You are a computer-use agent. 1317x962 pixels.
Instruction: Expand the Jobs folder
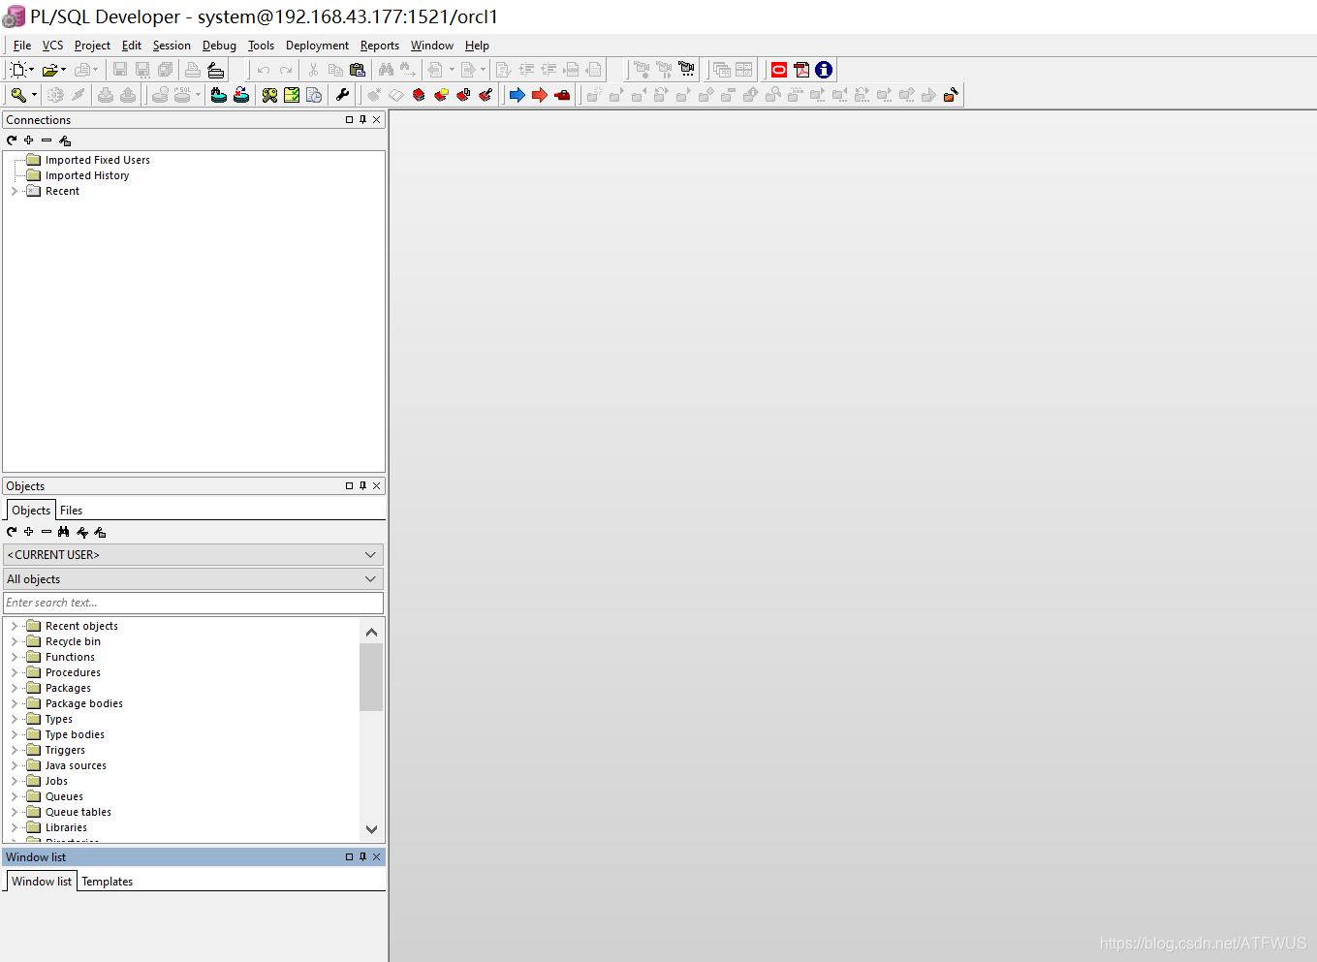point(14,782)
